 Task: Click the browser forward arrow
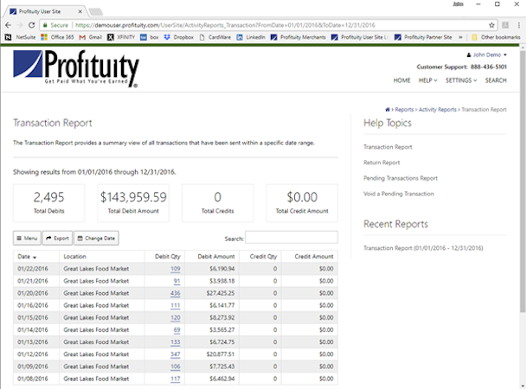[x=20, y=25]
